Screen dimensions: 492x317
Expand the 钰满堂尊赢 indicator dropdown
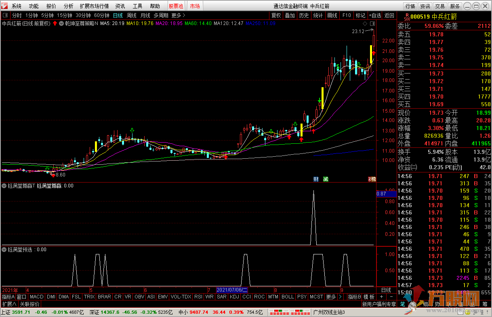click(4, 186)
